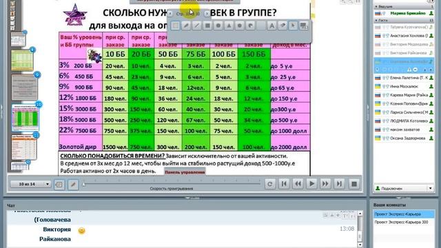Go to previous page in annotation panel
The image size is (441, 248).
(x=170, y=14)
